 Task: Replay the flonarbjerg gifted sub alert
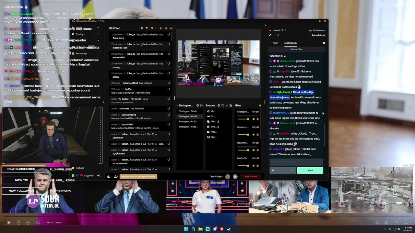[x=169, y=35]
